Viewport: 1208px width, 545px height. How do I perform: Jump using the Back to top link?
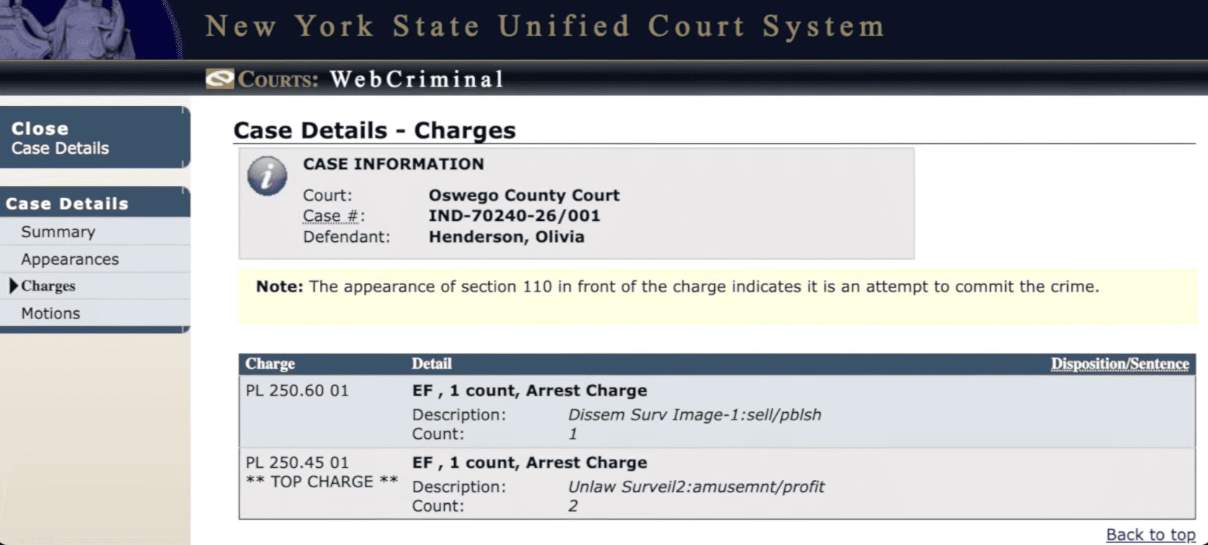(x=1150, y=535)
